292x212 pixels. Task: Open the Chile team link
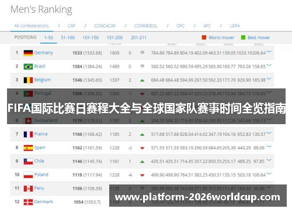(x=39, y=161)
